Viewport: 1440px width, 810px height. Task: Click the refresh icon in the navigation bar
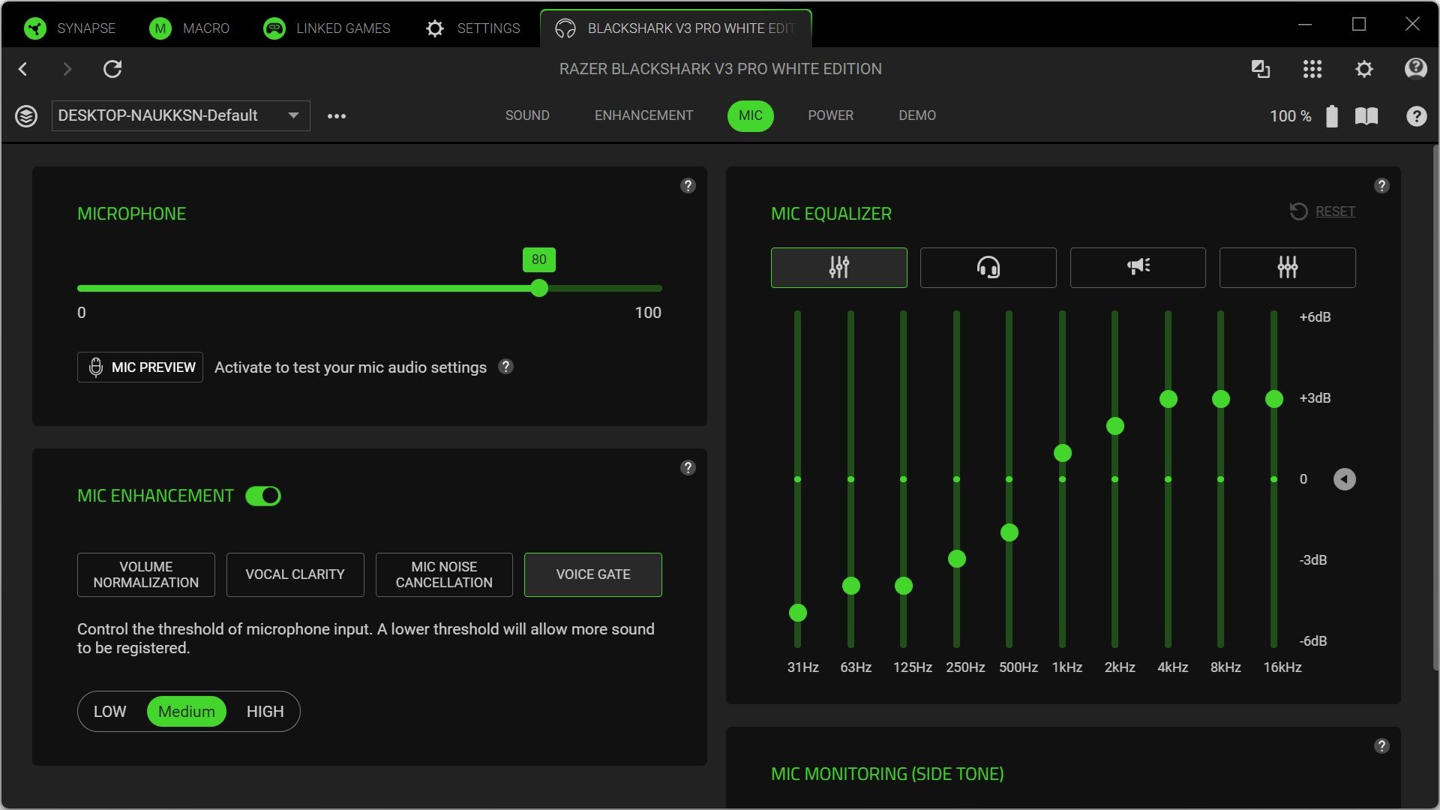coord(113,68)
